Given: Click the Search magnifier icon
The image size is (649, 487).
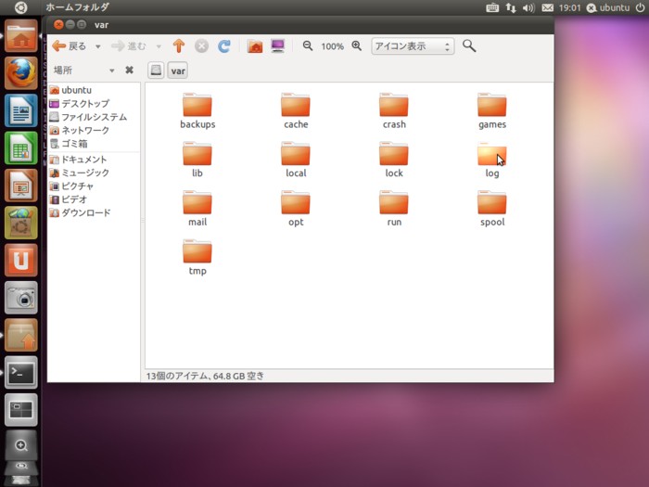Looking at the screenshot, I should pyautogui.click(x=469, y=45).
